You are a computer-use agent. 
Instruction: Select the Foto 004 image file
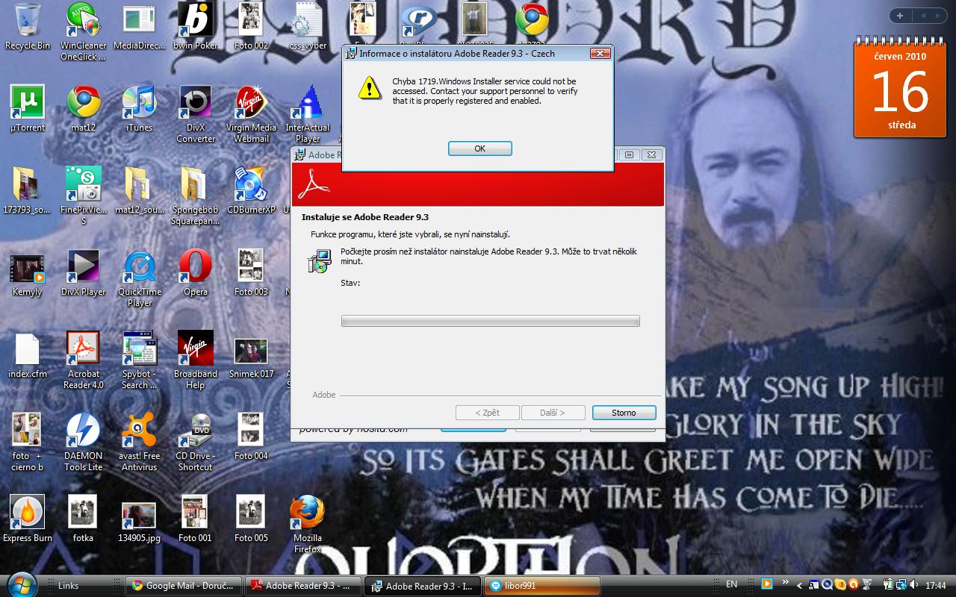[251, 437]
